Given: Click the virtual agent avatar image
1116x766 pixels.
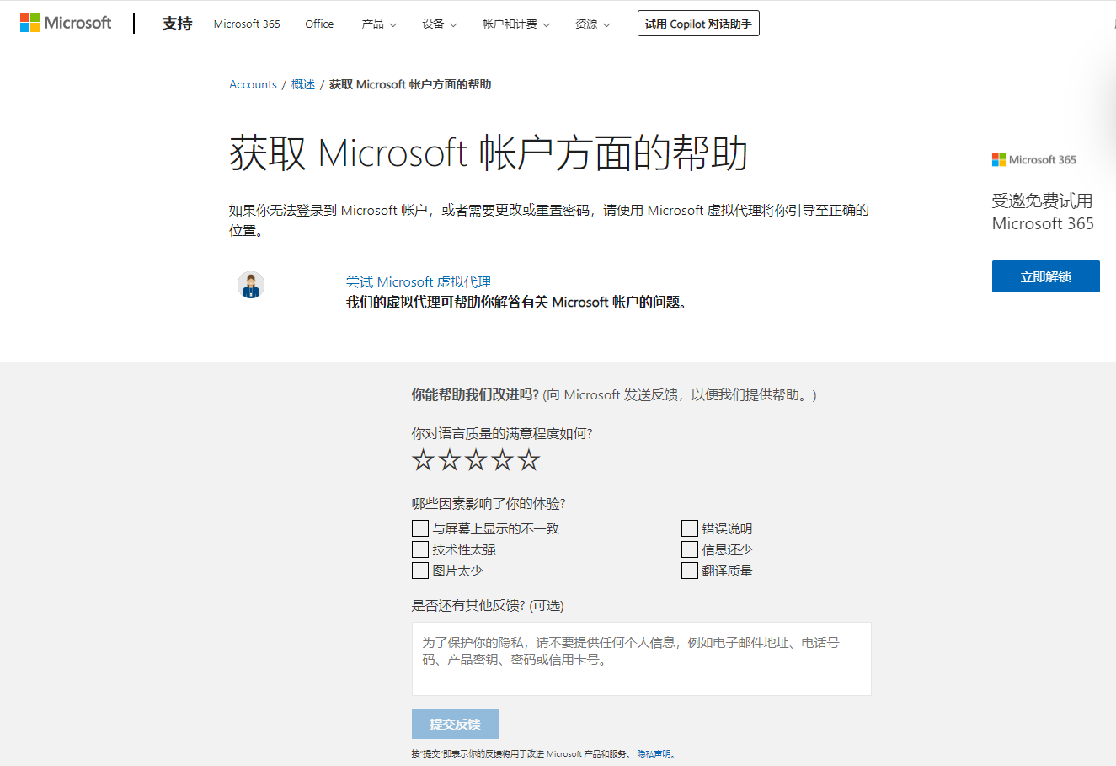Looking at the screenshot, I should point(250,285).
